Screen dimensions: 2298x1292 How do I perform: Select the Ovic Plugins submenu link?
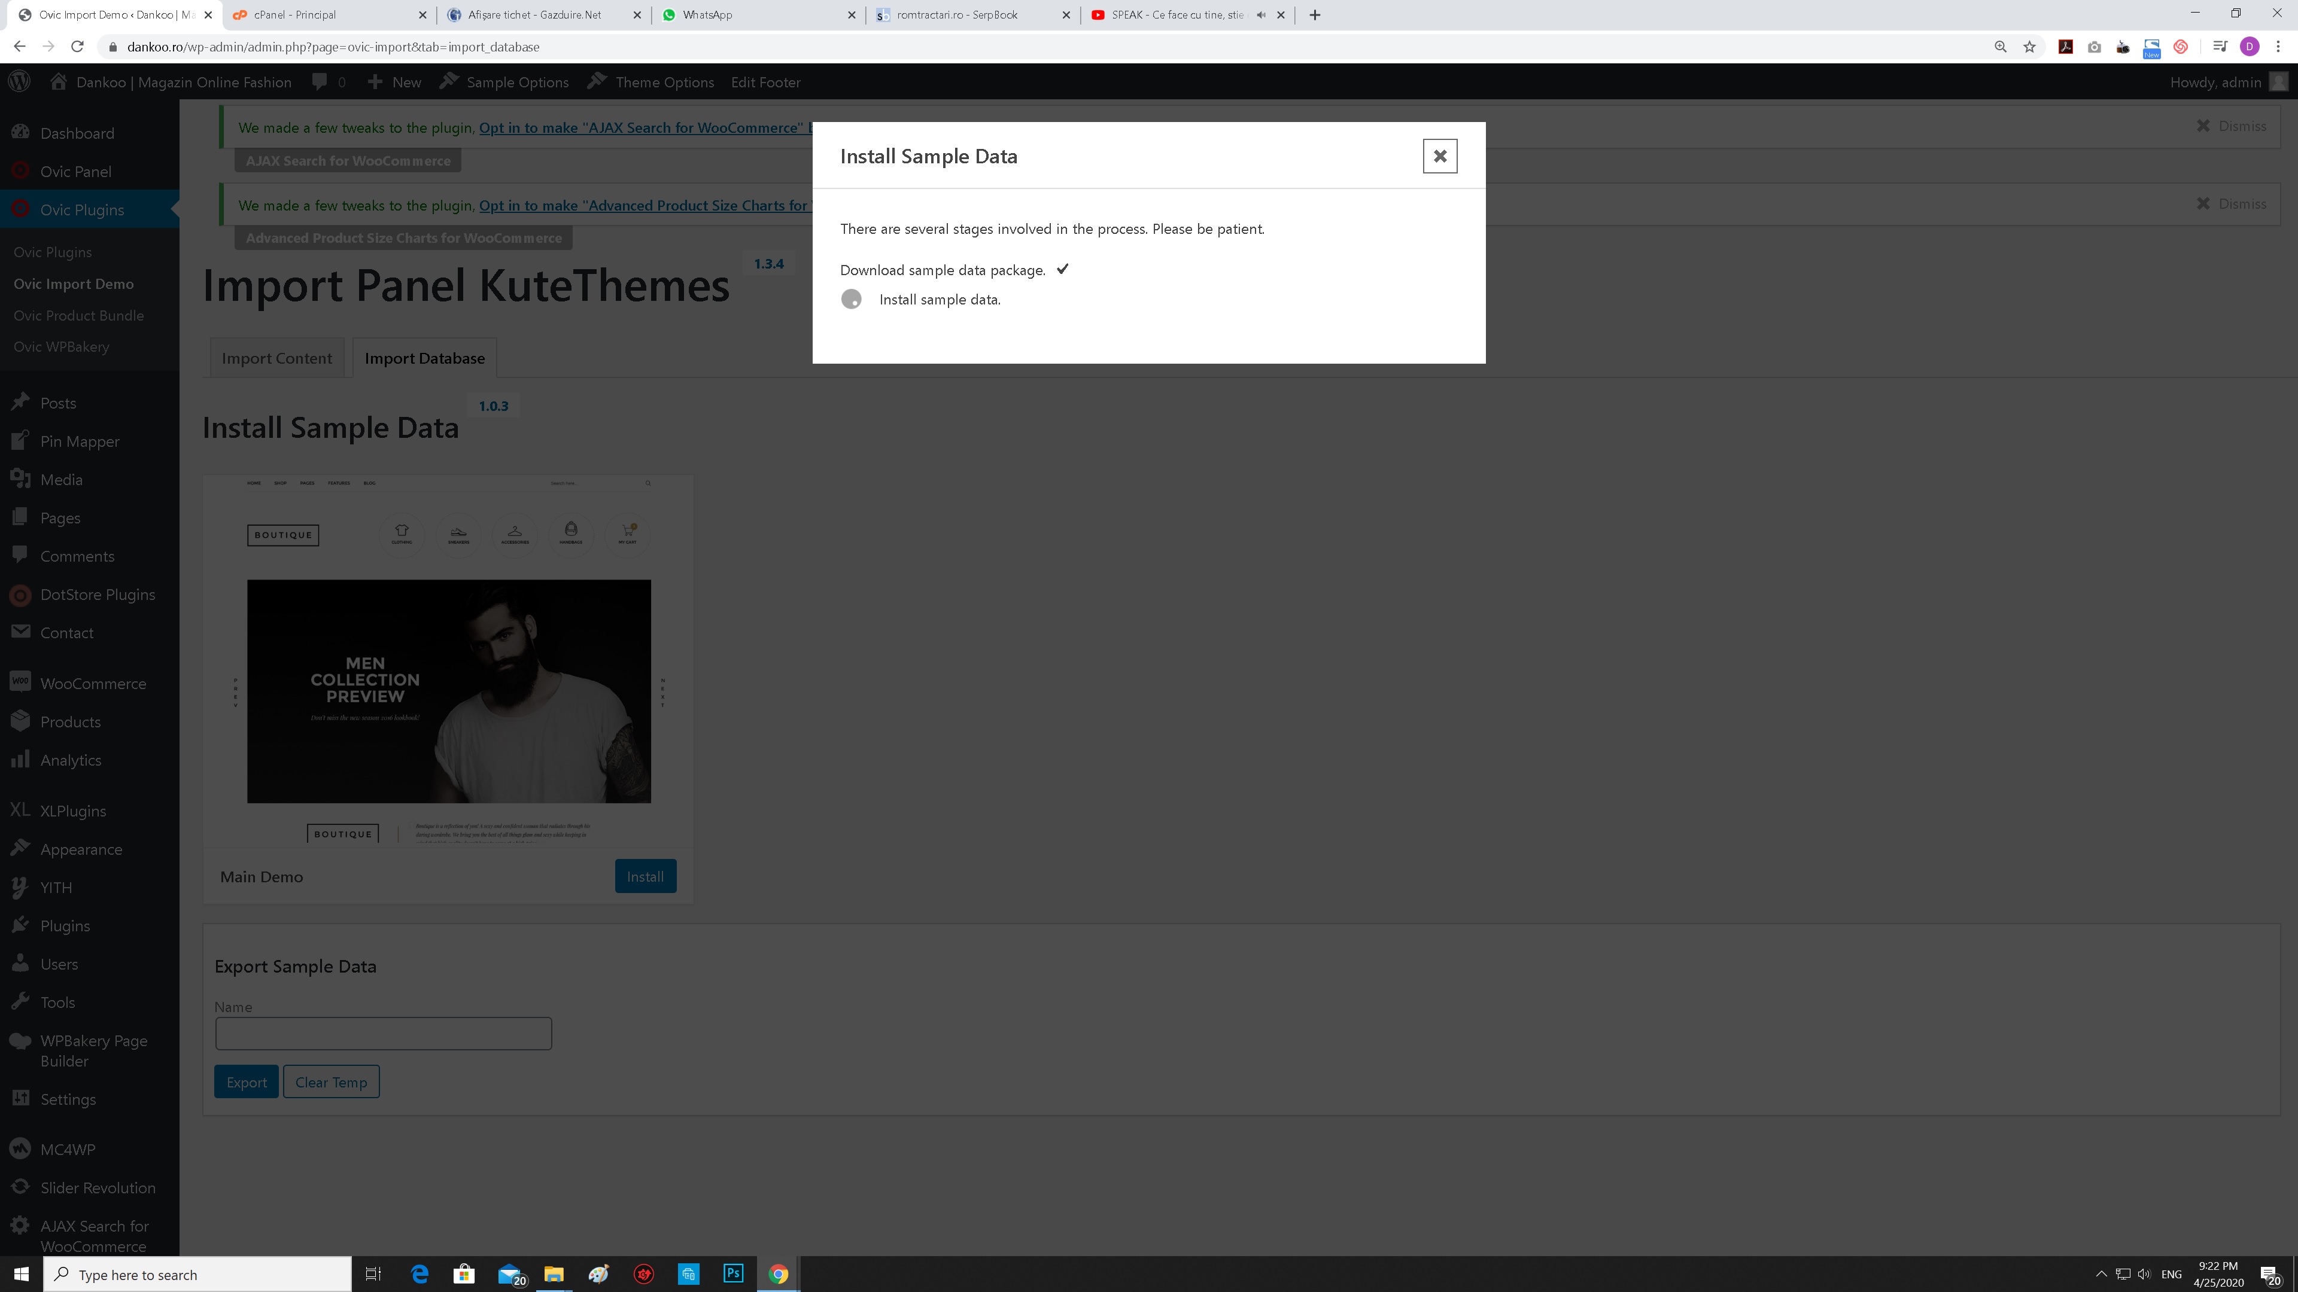coord(53,252)
